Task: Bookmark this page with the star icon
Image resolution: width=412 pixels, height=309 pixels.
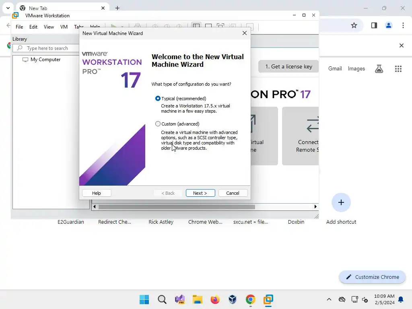Action: (x=354, y=25)
